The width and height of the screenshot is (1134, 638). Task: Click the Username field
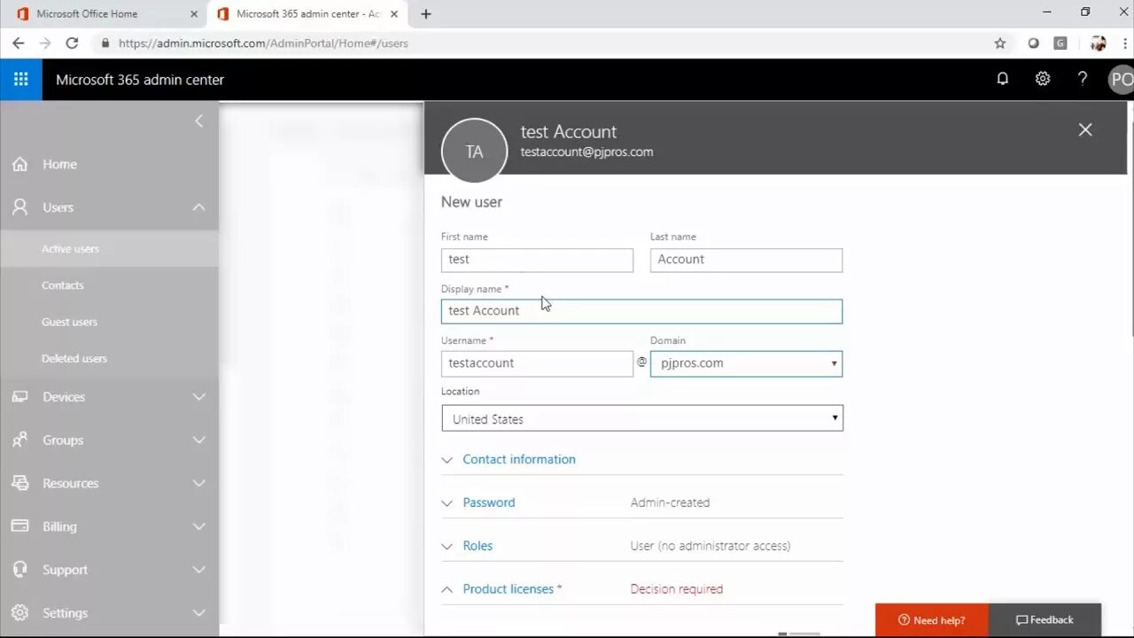click(537, 363)
